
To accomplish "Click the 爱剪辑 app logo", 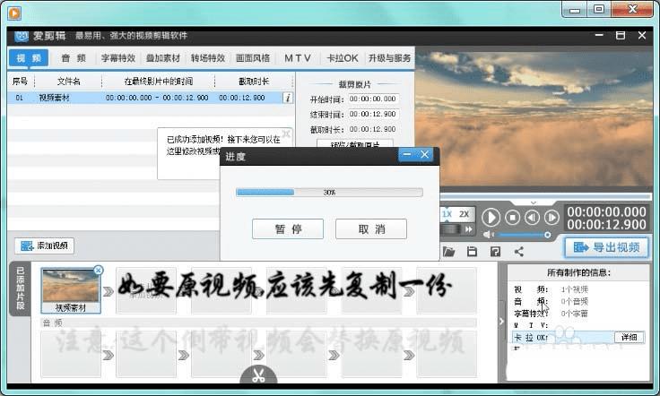I will 22,36.
